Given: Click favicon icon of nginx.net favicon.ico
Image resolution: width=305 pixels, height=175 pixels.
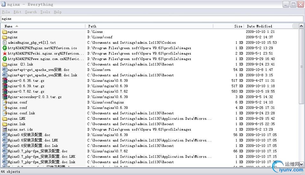Looking at the screenshot, I should [x=5, y=48].
